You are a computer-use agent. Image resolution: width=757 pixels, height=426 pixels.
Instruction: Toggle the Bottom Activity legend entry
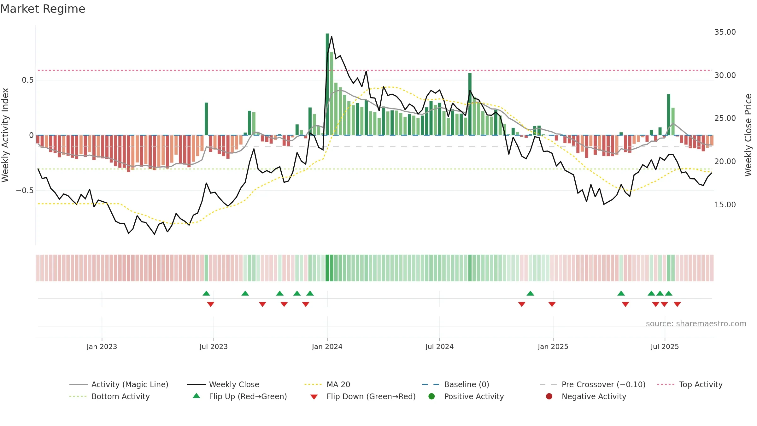(109, 396)
